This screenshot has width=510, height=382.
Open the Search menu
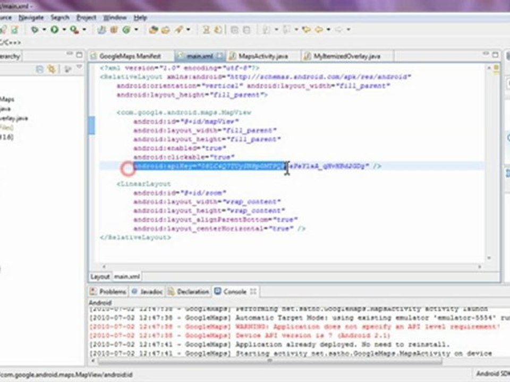60,18
